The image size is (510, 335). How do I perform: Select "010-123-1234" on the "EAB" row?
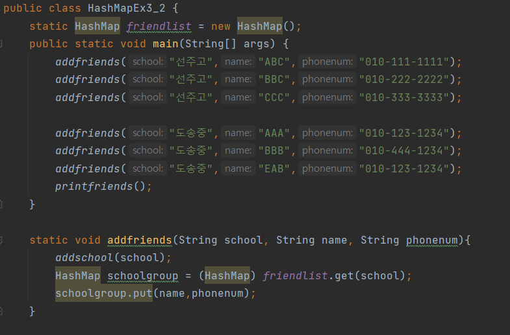(404, 168)
